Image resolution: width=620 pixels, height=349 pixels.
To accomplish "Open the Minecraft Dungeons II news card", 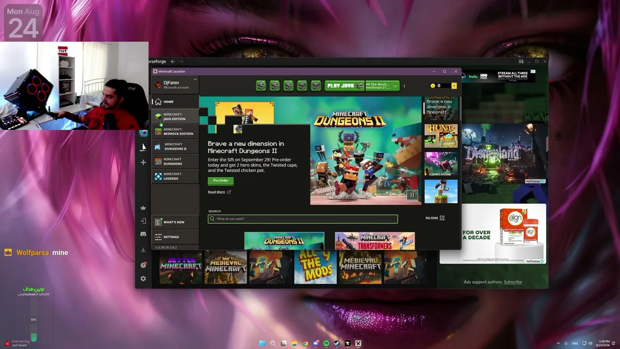I will (284, 240).
